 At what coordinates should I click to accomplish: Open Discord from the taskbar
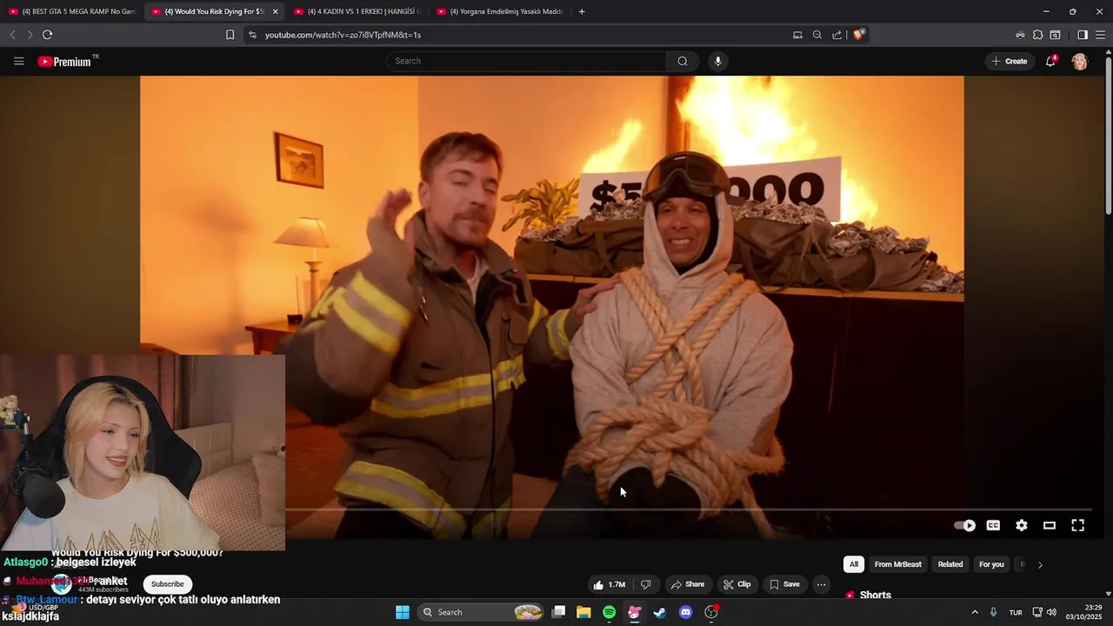point(685,612)
